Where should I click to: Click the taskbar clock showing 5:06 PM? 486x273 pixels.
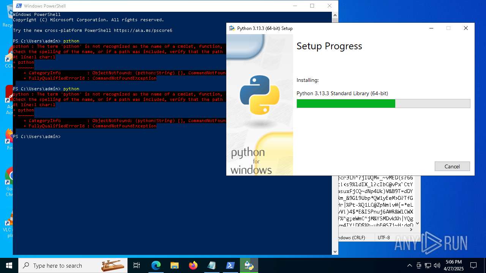[454, 265]
